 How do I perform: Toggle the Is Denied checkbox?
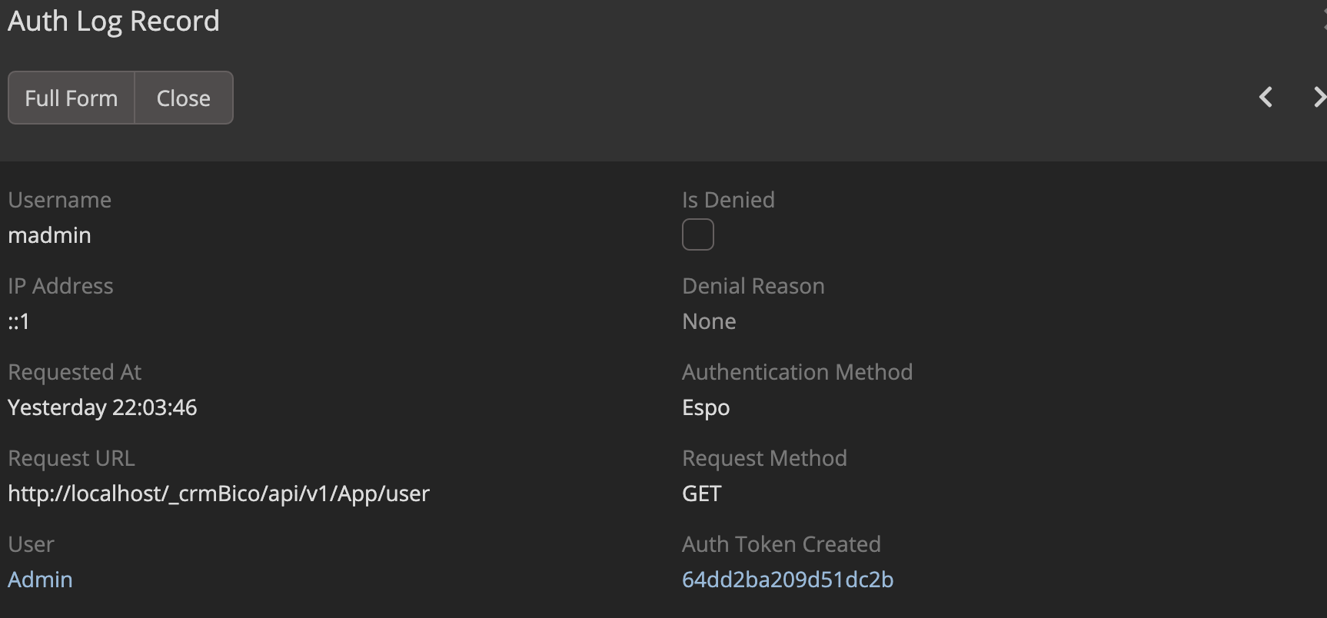pos(697,234)
